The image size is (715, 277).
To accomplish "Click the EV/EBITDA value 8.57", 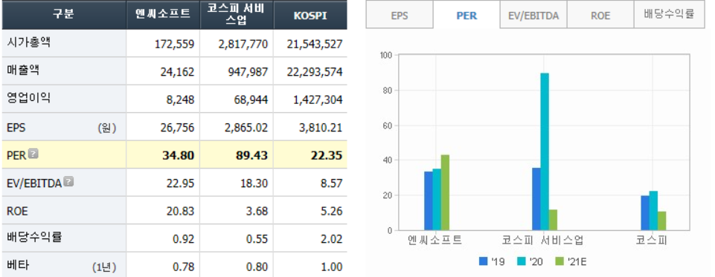I will tap(333, 183).
